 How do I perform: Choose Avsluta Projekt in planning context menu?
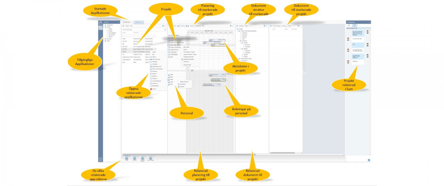(187, 65)
